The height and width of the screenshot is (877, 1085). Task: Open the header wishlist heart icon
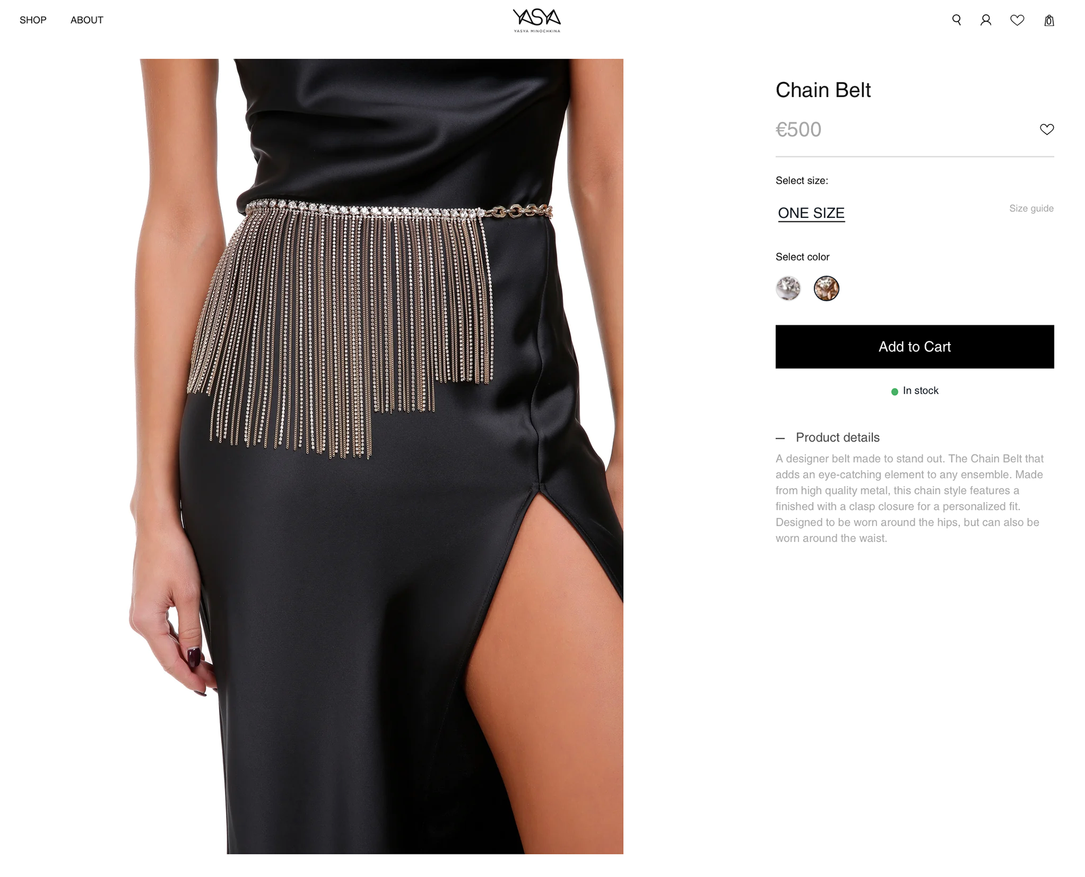tap(1017, 20)
